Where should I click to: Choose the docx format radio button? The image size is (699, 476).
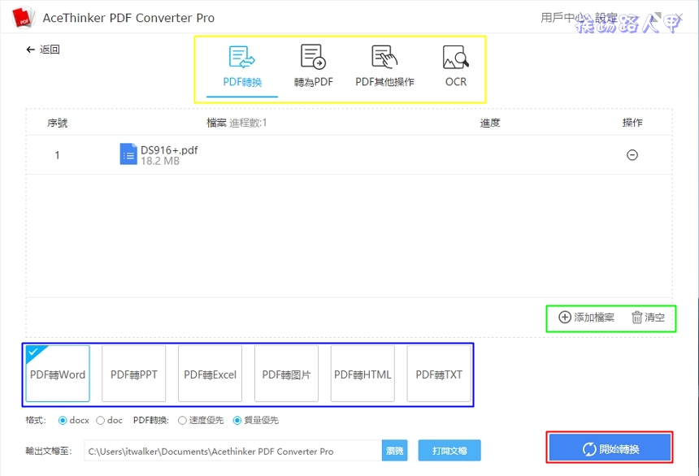tap(63, 420)
